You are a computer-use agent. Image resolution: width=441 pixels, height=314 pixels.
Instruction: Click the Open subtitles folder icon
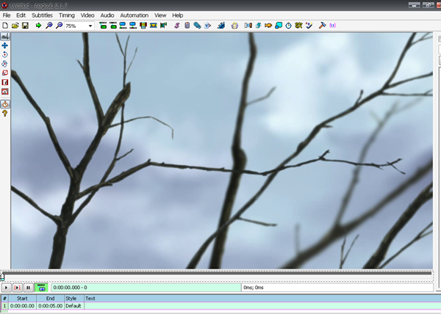[15, 26]
